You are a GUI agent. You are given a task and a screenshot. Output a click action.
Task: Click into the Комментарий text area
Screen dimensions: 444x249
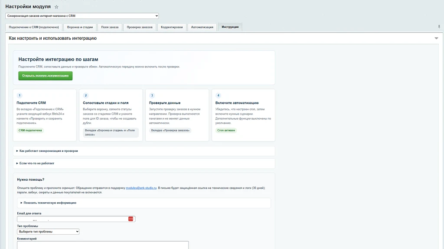pos(103,245)
